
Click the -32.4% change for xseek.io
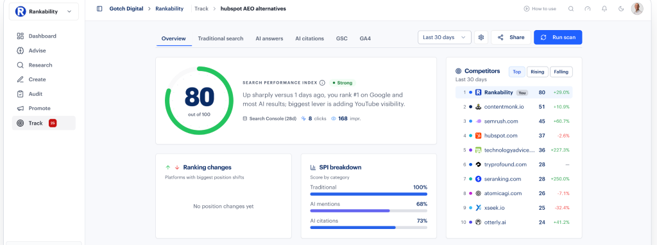click(561, 208)
